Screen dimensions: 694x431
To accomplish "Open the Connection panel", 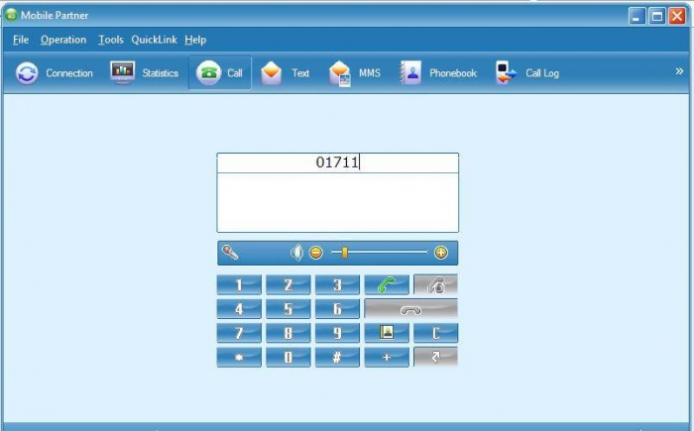I will click(x=54, y=73).
